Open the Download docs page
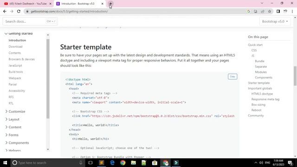Image resolution: width=297 pixels, height=167 pixels. click(15, 46)
